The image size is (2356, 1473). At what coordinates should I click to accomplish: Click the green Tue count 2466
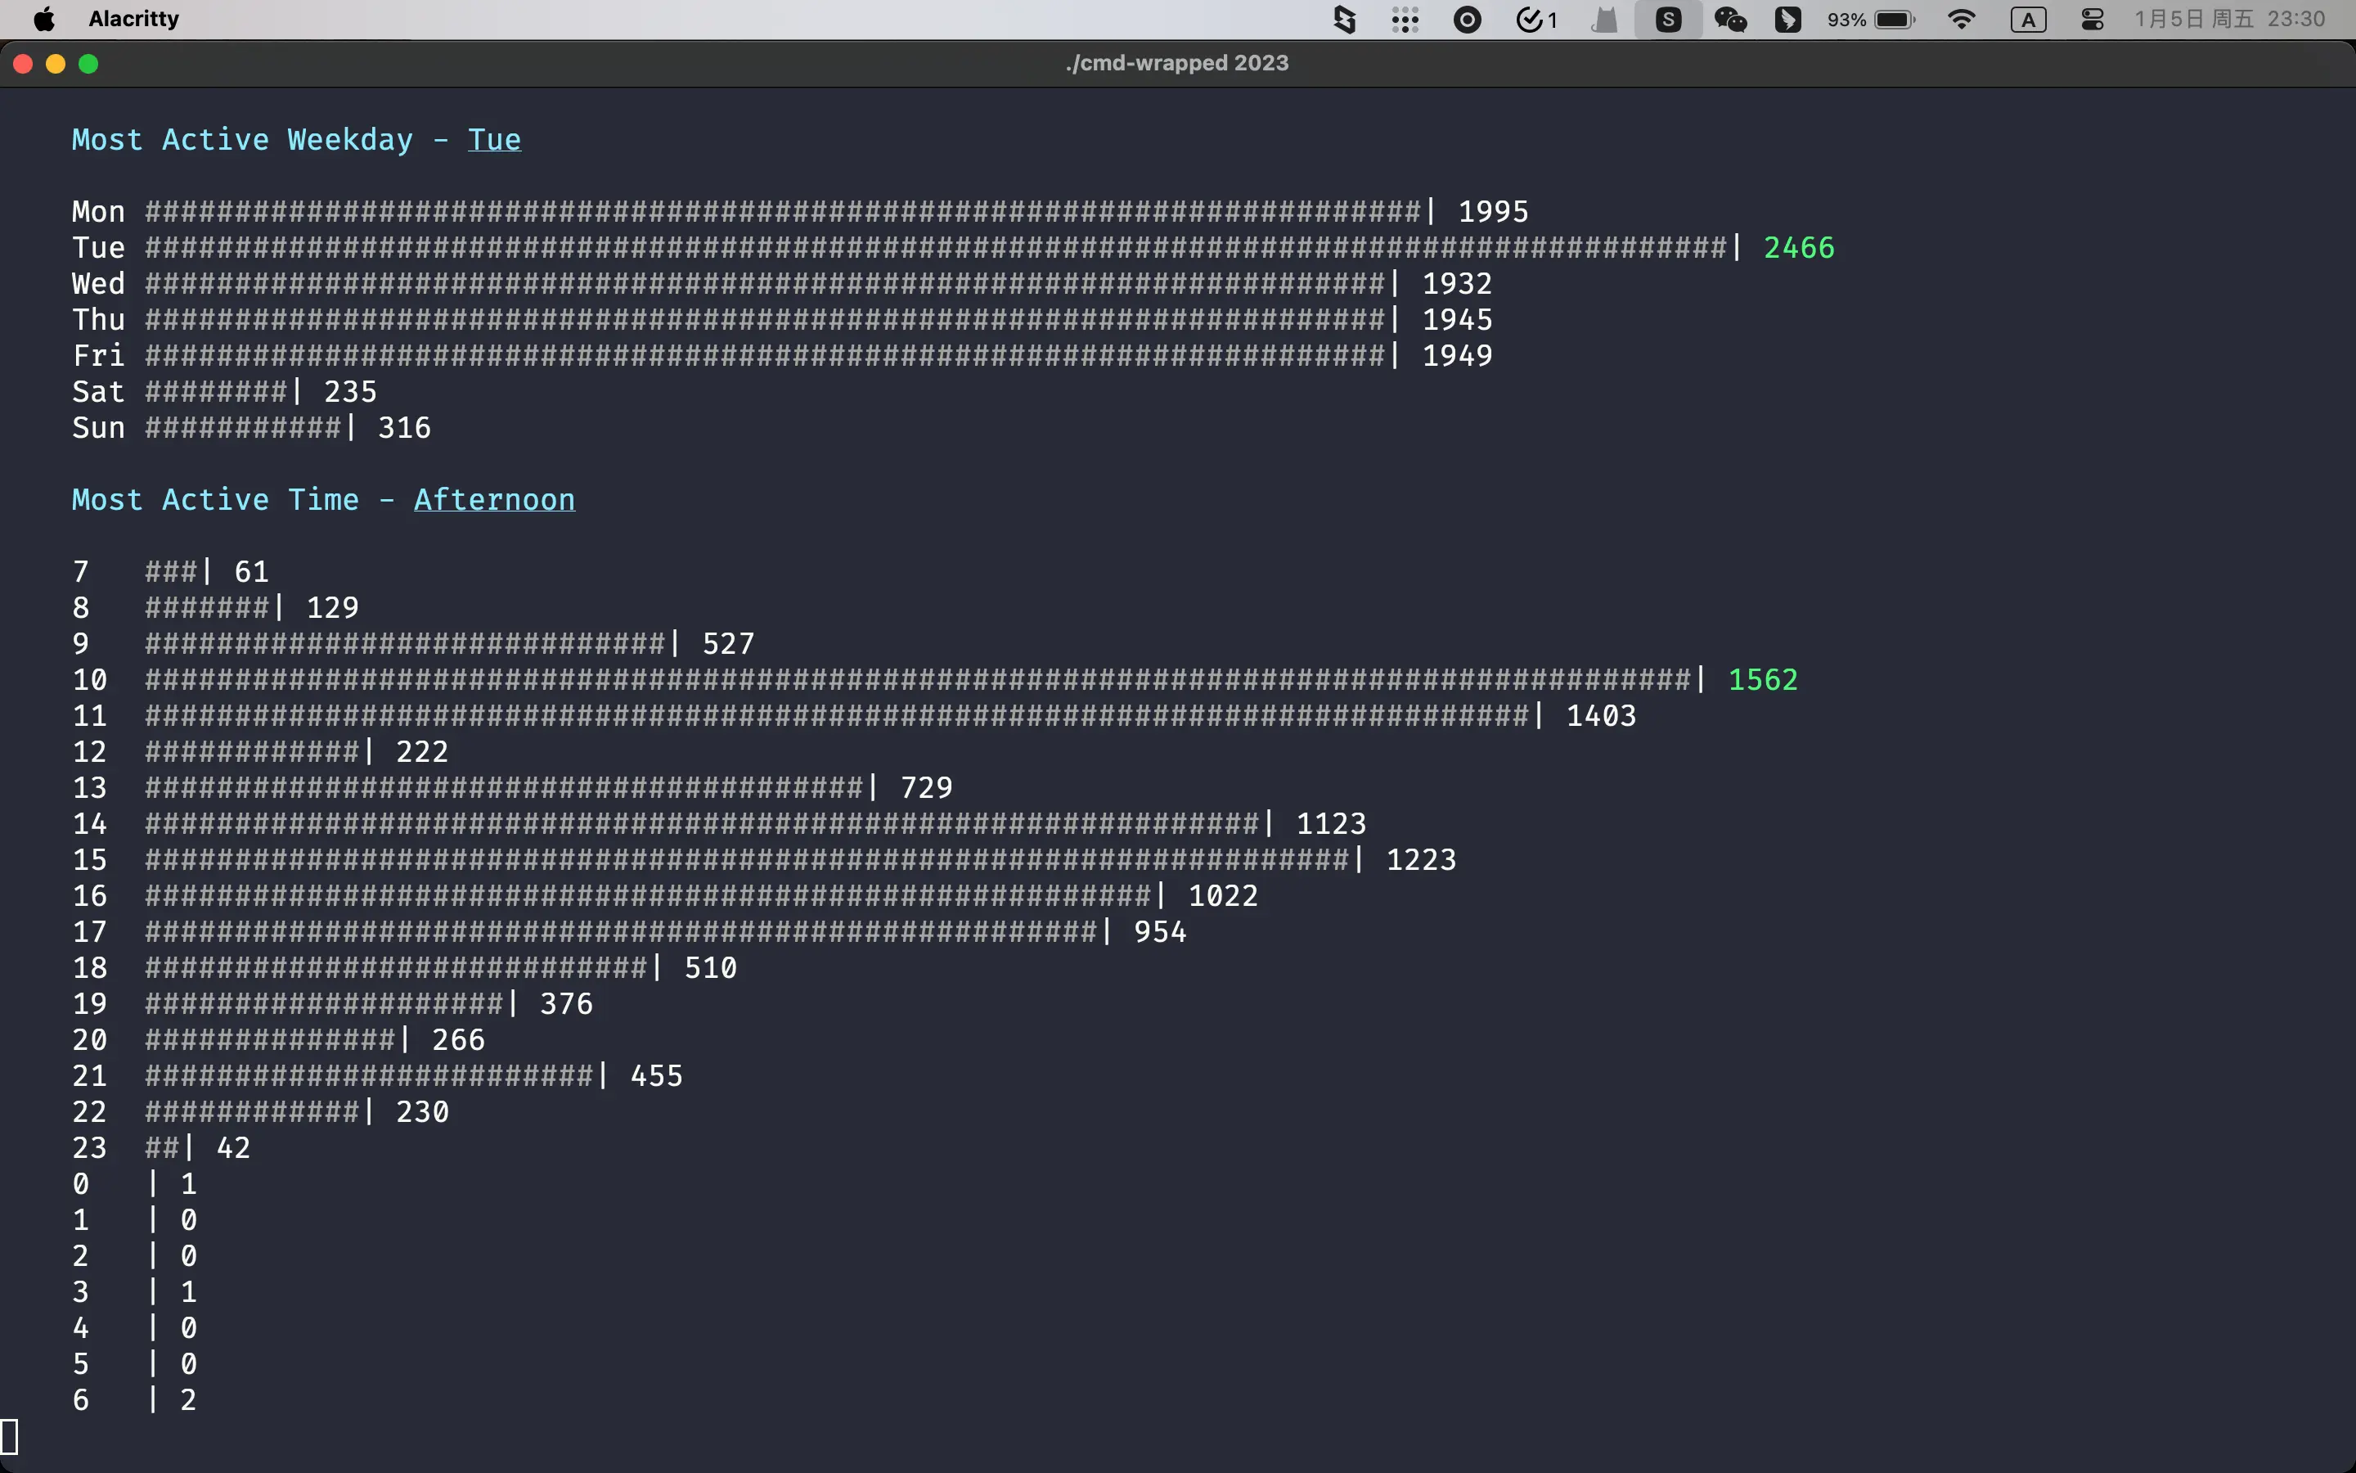point(1799,247)
